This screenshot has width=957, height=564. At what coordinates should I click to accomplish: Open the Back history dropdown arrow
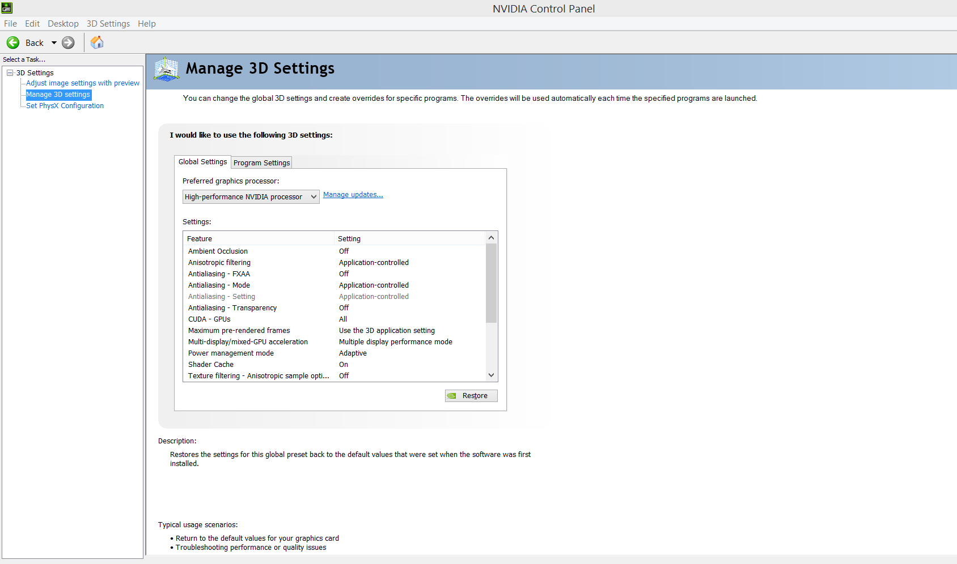(54, 42)
